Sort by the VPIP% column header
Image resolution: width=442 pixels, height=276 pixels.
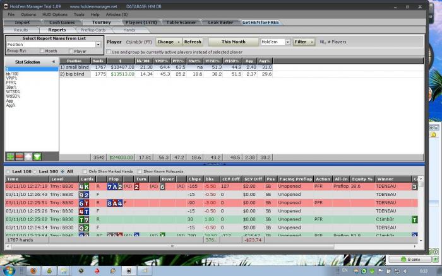pyautogui.click(x=162, y=61)
